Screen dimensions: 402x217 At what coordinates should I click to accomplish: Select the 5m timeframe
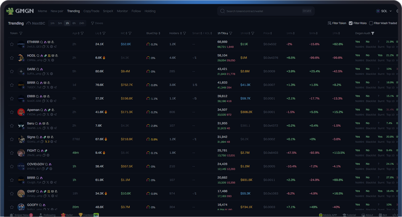[60, 23]
